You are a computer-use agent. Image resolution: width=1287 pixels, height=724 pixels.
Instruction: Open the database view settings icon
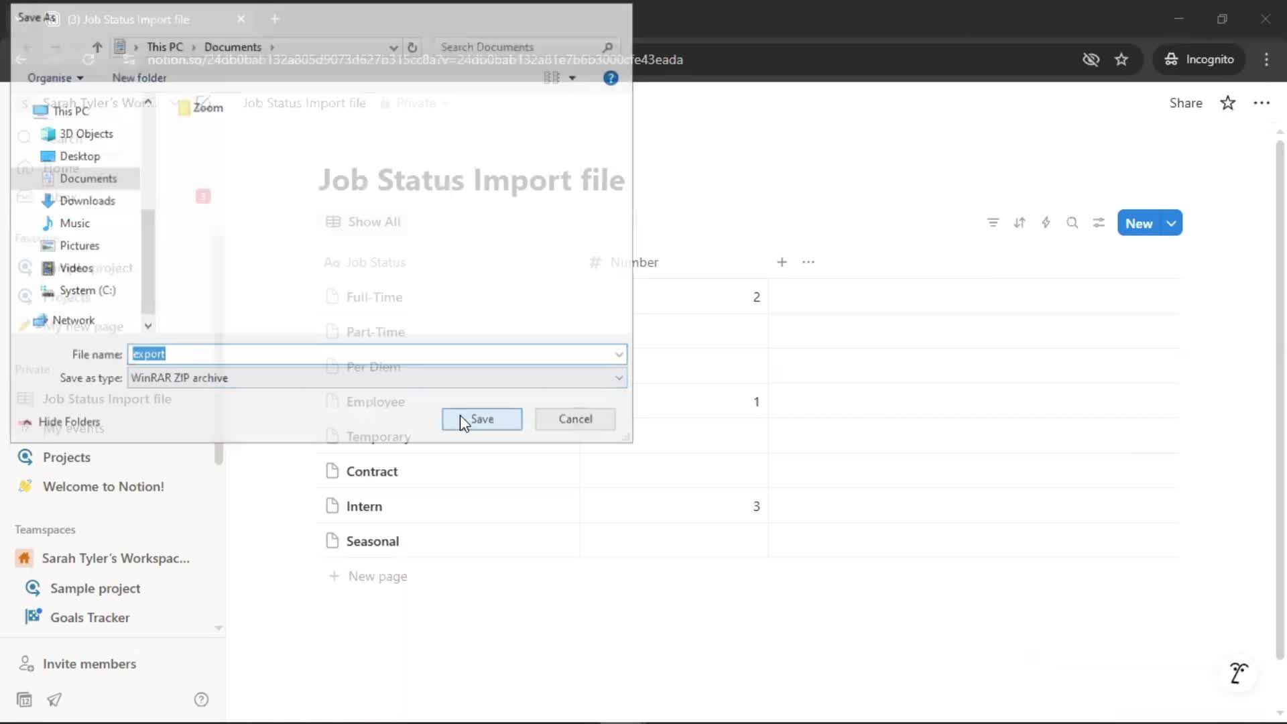click(x=1099, y=223)
